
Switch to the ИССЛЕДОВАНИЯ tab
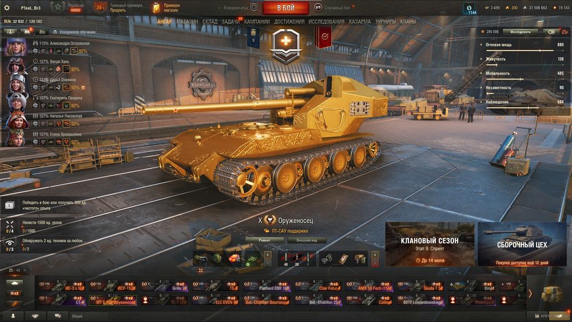click(x=326, y=22)
